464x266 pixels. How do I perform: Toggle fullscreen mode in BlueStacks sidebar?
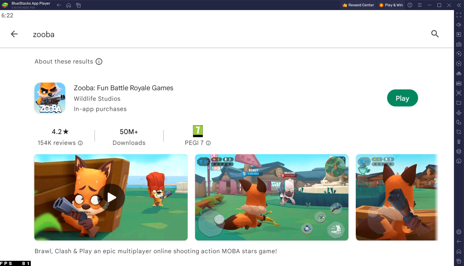459,15
